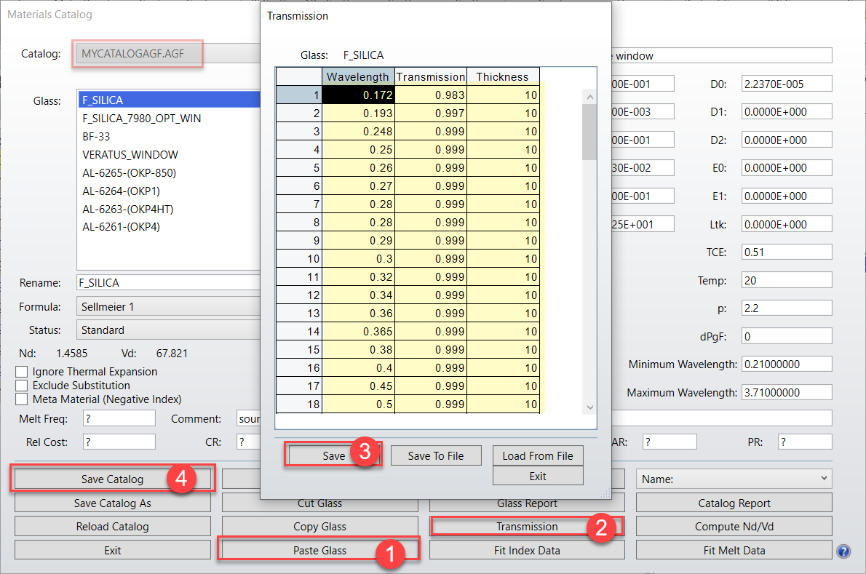Image resolution: width=866 pixels, height=574 pixels.
Task: Click the Copy Glass button
Action: [x=319, y=527]
